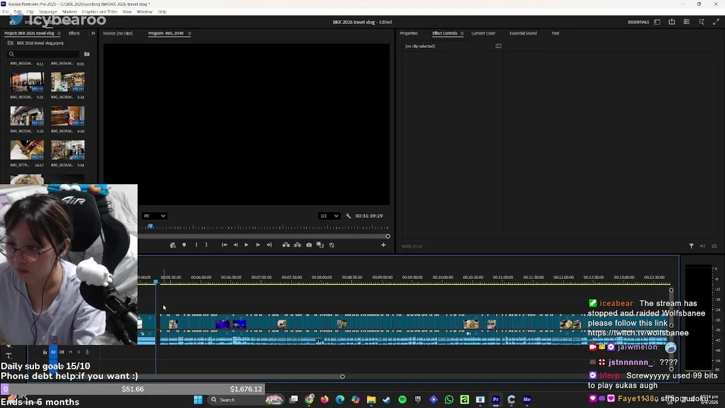Viewport: 725px width, 408px height.
Task: Click the Lift button in Program monitor
Action: click(286, 245)
